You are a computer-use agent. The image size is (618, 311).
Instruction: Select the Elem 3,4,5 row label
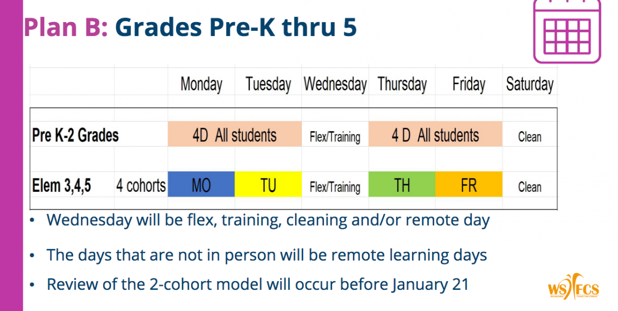click(x=61, y=186)
